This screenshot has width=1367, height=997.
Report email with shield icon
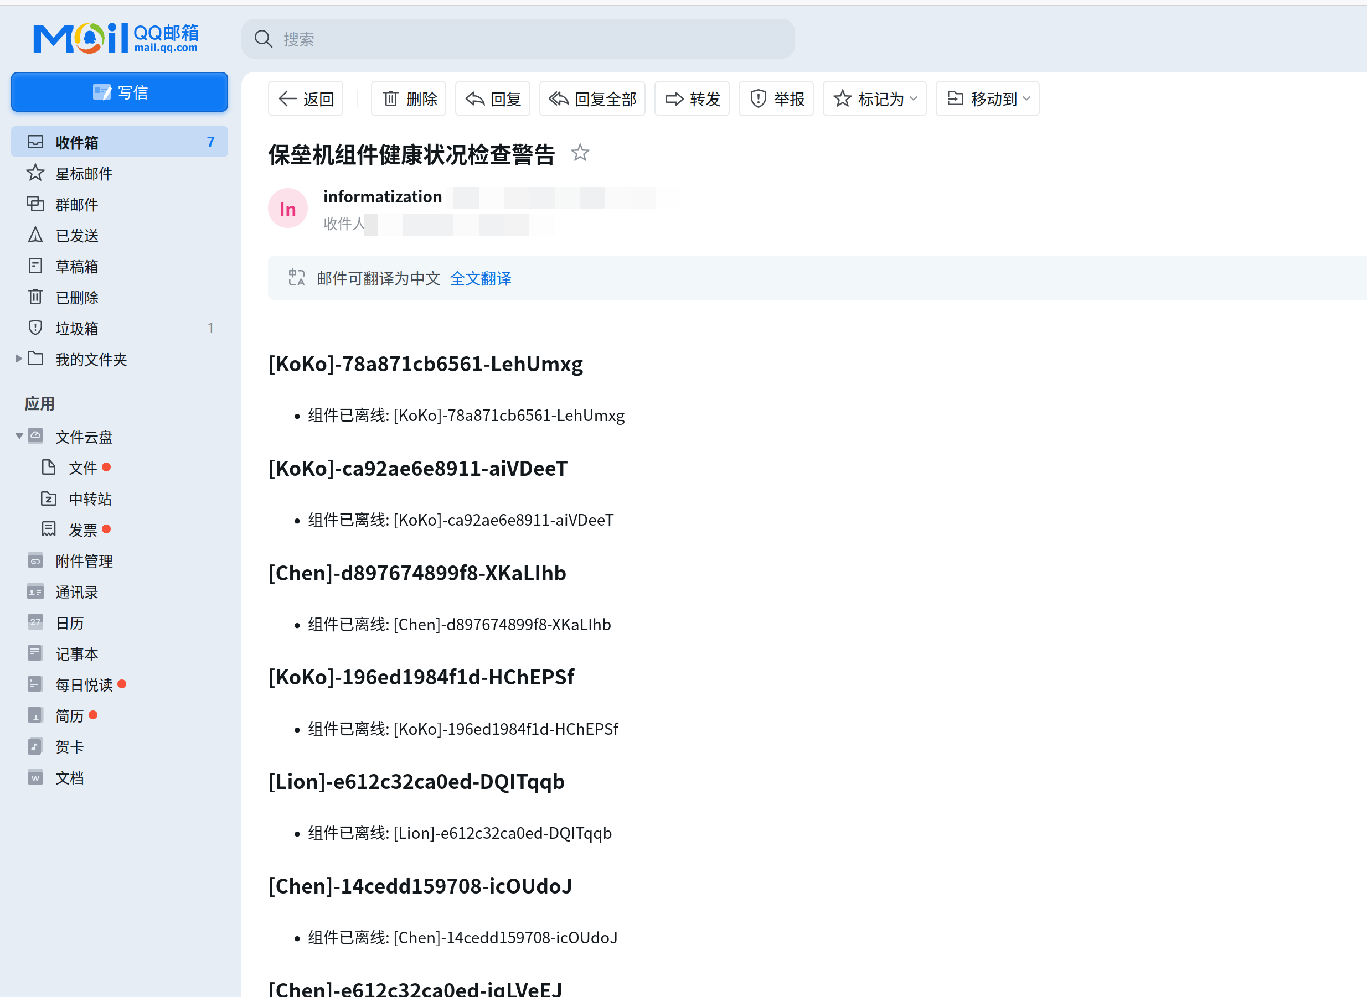click(776, 98)
